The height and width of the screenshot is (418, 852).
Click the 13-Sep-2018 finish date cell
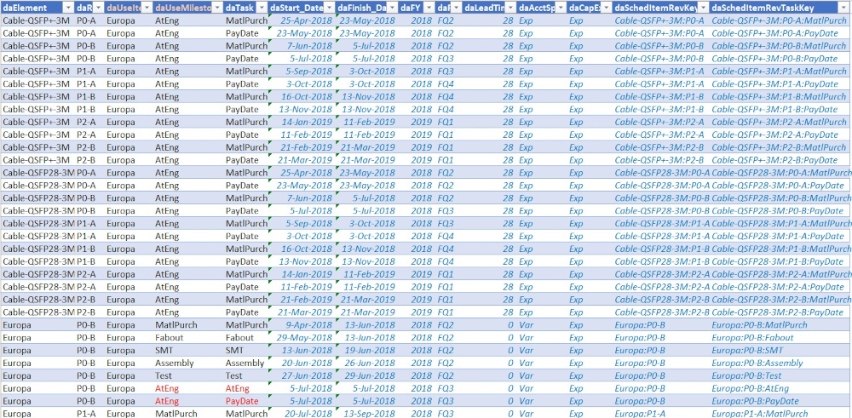368,414
